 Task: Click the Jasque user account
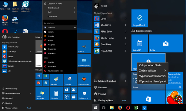101,6
